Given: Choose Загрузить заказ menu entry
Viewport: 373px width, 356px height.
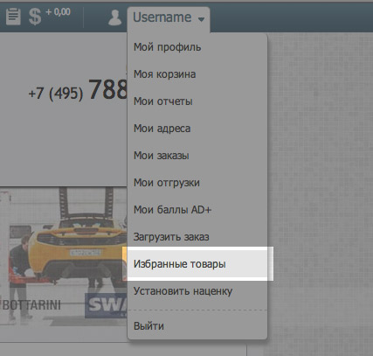Looking at the screenshot, I should point(197,237).
